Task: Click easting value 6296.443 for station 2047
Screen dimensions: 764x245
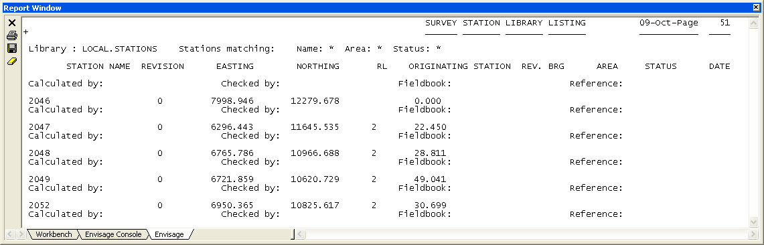Action: point(232,127)
